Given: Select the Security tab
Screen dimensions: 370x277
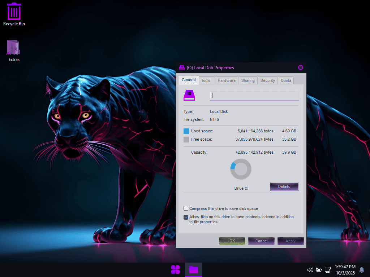Looking at the screenshot, I should [268, 80].
